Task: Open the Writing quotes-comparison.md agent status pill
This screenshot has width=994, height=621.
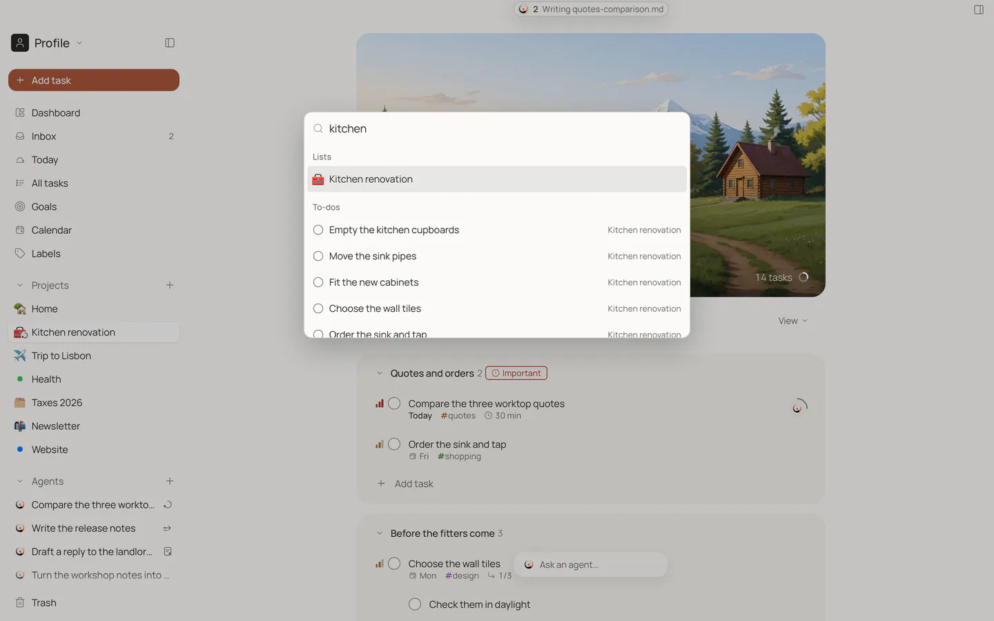Action: (591, 9)
